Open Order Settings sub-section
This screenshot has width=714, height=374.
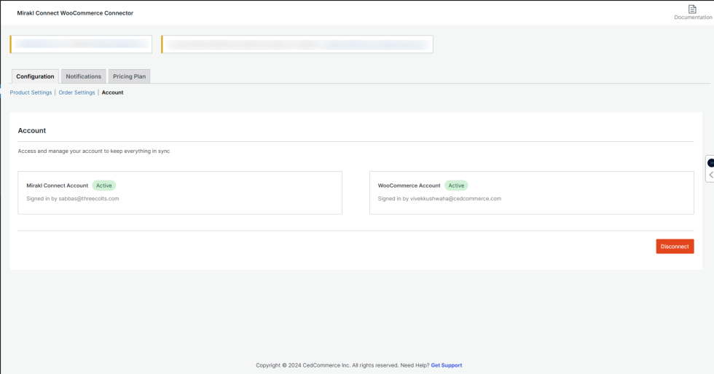point(76,92)
